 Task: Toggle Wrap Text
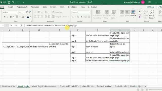(57, 12)
